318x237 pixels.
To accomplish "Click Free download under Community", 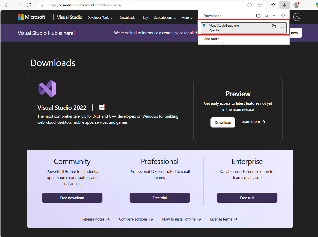I will pyautogui.click(x=72, y=198).
